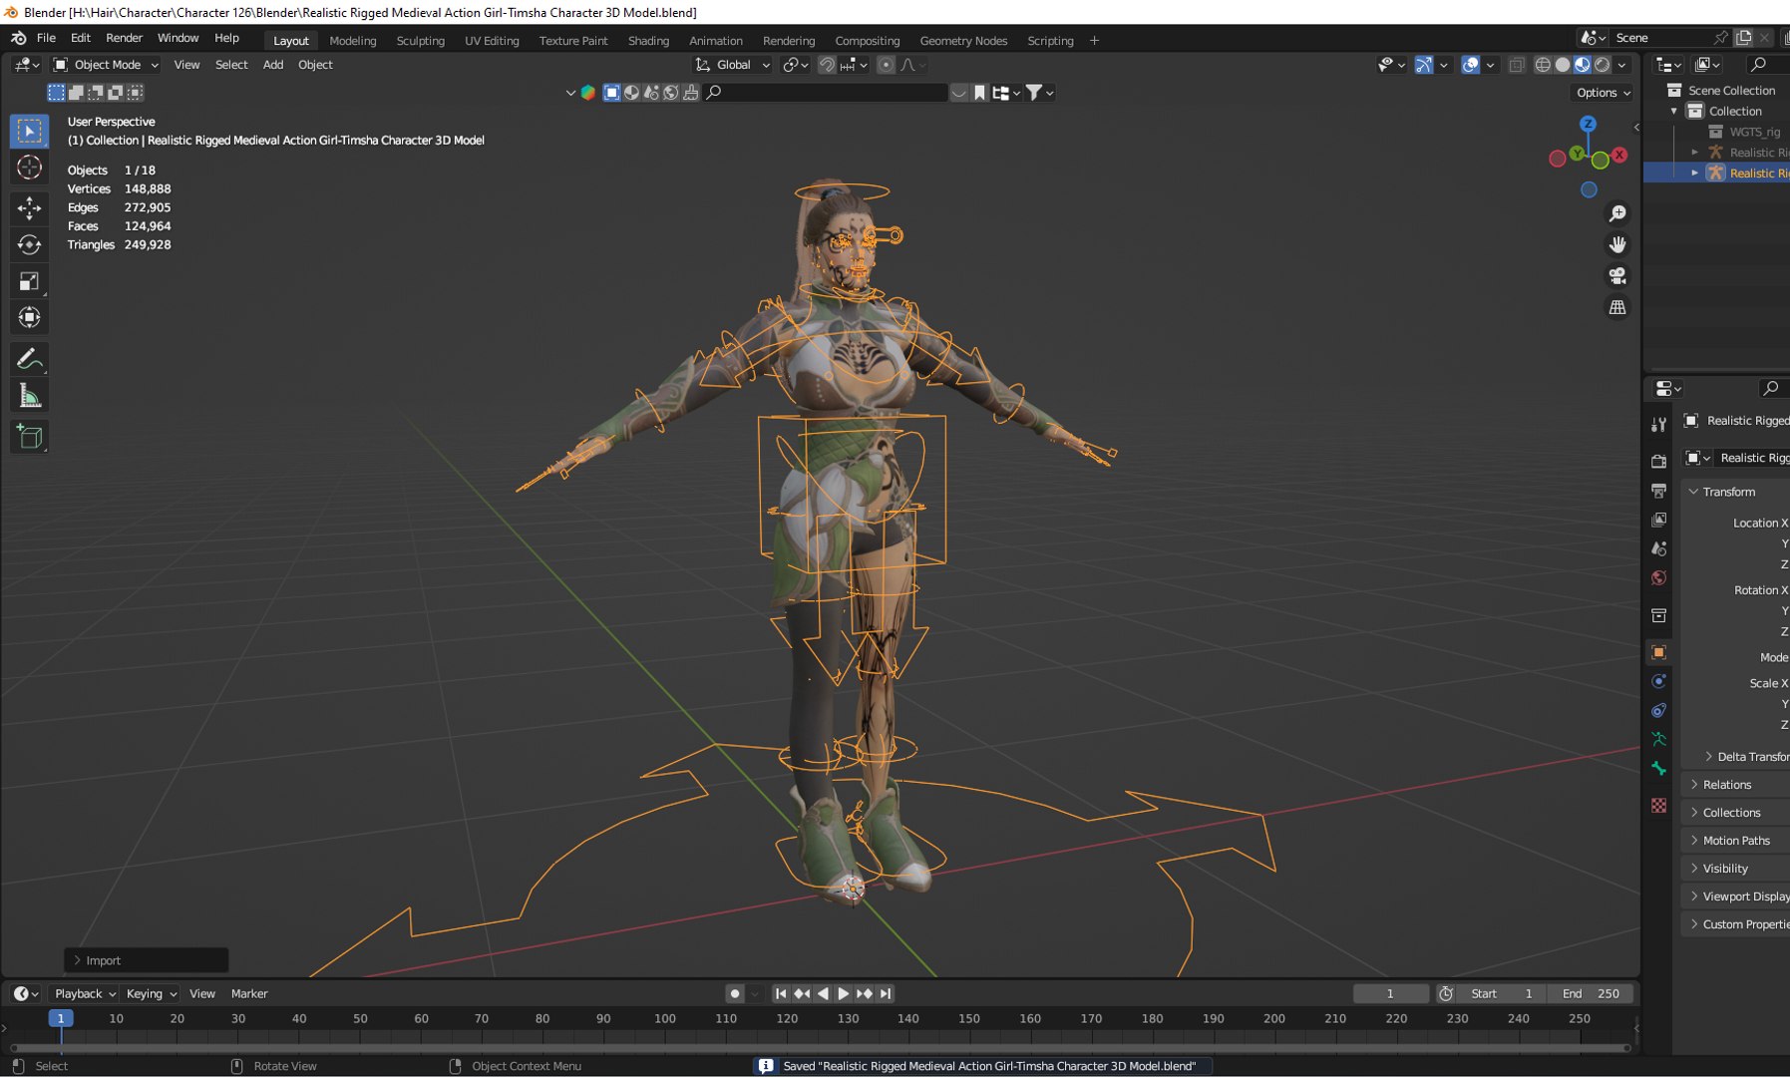This screenshot has width=1790, height=1077.
Task: Toggle snapping magnet icon
Action: [827, 65]
